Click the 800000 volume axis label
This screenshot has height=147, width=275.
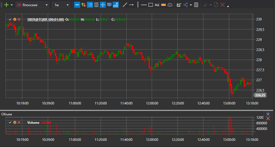262,123
